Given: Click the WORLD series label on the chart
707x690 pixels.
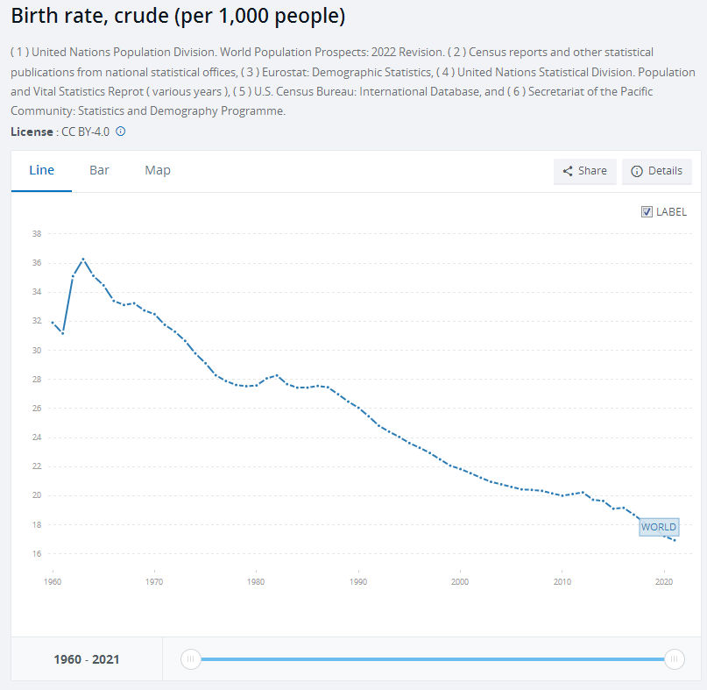Looking at the screenshot, I should click(658, 527).
